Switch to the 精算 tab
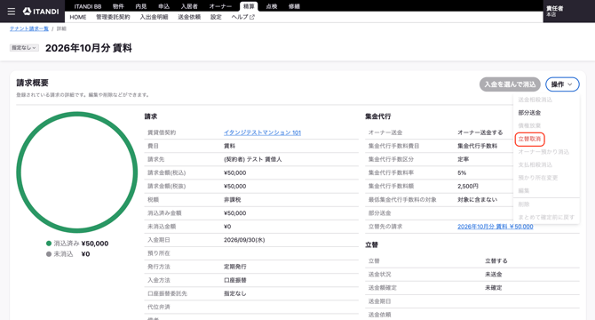The height and width of the screenshot is (320, 595). pos(249,6)
